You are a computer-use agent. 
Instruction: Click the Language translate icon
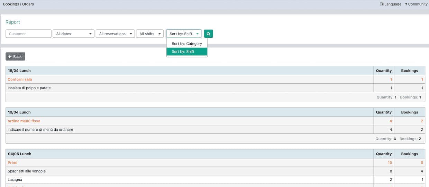point(382,4)
